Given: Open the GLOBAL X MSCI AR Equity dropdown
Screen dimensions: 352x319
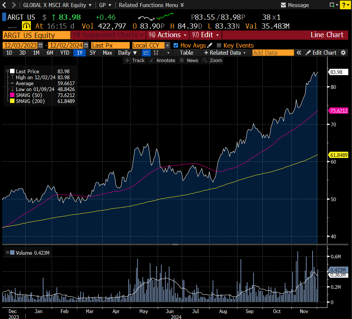Looking at the screenshot, I should coord(57,5).
